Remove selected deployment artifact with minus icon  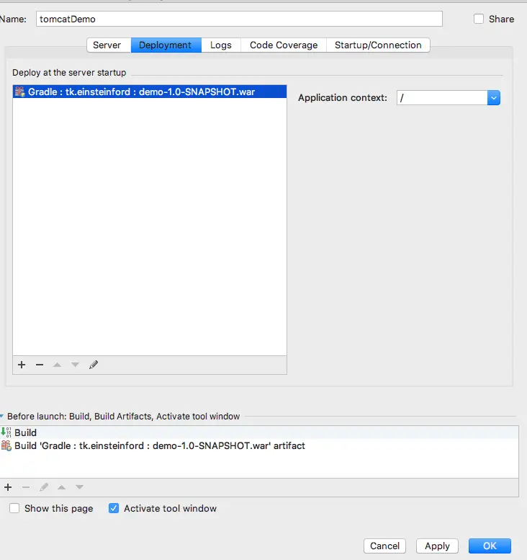(40, 365)
